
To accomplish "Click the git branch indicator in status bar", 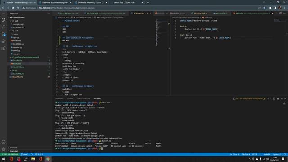I will coord(25,154).
